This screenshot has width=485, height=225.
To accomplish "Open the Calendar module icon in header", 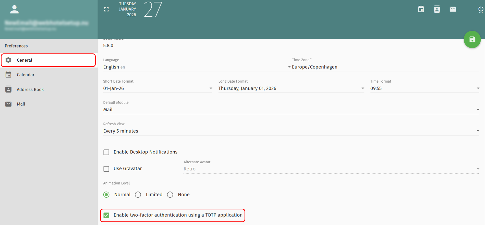I will 421,9.
